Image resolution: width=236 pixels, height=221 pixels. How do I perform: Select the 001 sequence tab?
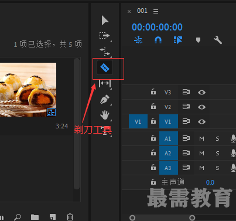142,11
